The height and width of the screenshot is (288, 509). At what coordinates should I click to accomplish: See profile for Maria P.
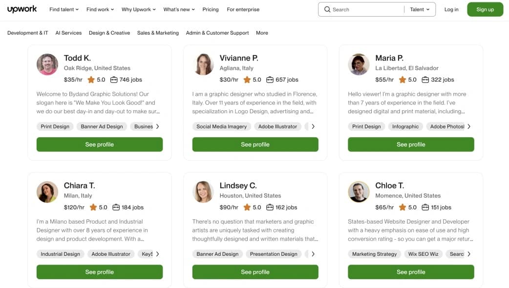point(411,144)
